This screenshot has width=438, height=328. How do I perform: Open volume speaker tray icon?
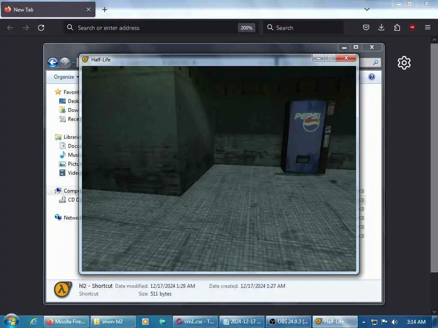point(394,322)
